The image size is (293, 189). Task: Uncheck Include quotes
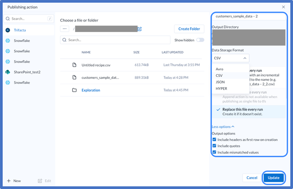click(214, 146)
